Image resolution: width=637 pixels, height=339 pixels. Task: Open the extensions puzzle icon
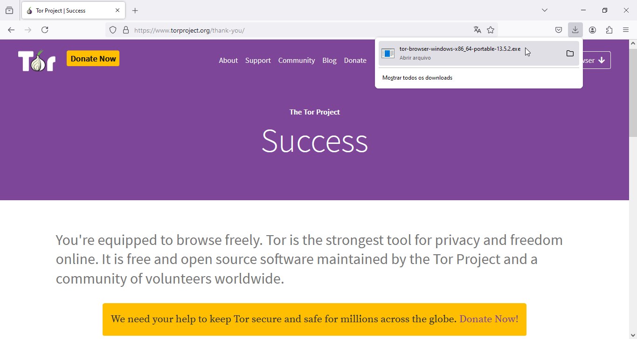click(609, 30)
